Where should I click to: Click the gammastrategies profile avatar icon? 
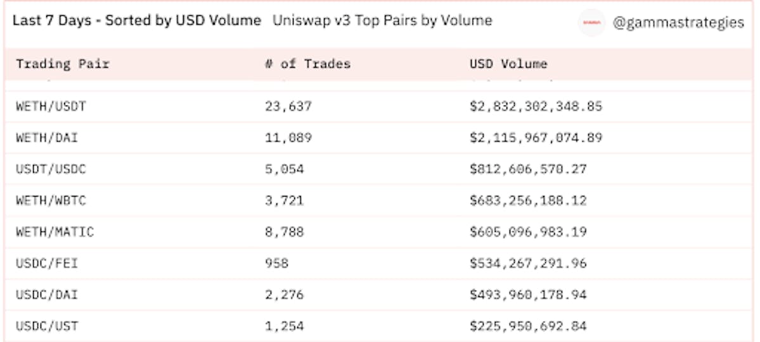592,22
